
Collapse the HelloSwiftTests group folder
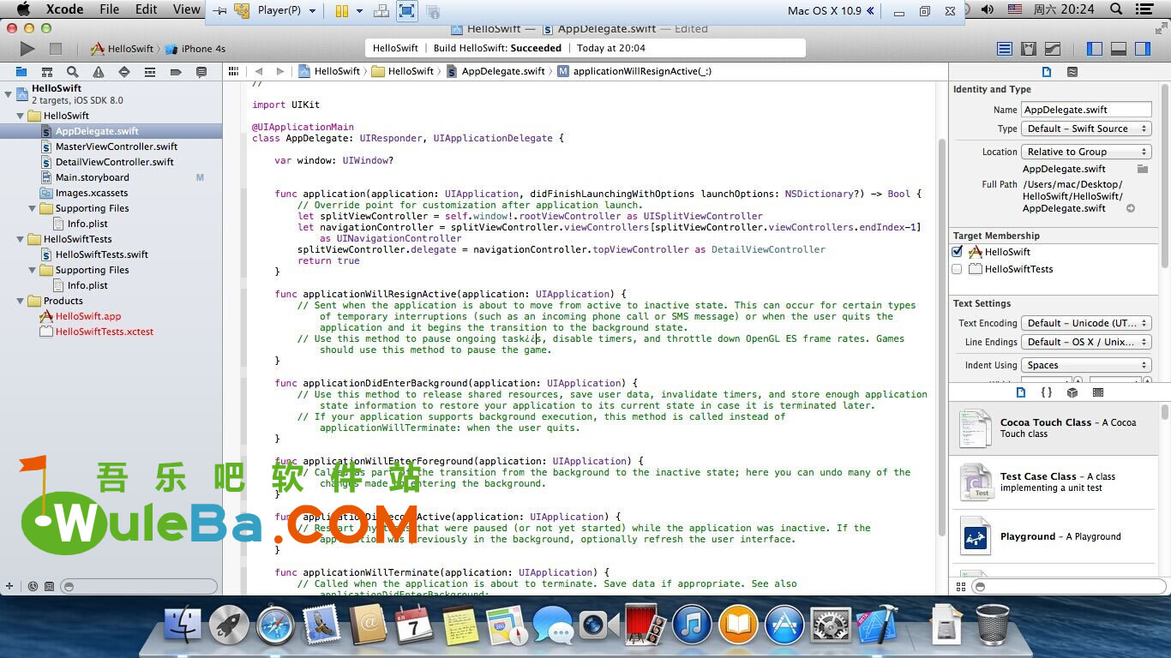[x=21, y=239]
